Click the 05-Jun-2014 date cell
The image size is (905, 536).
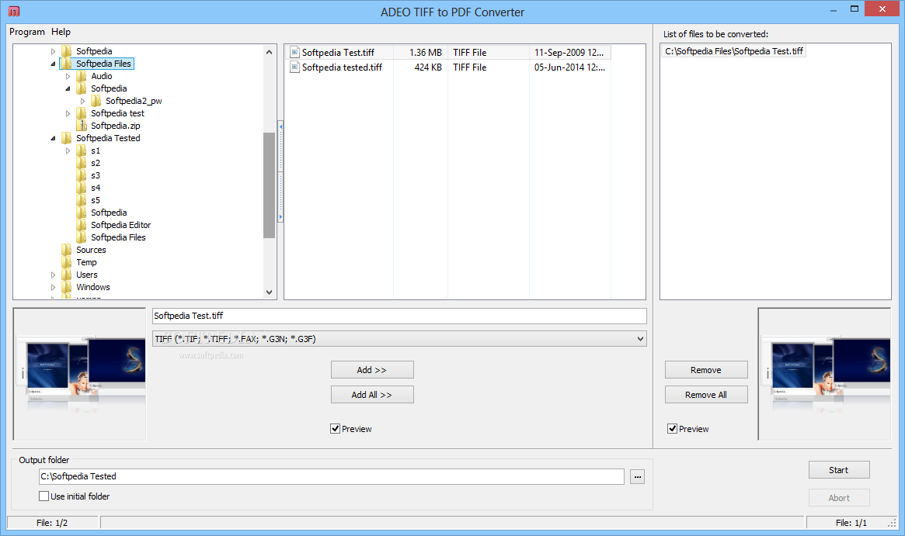(x=569, y=67)
